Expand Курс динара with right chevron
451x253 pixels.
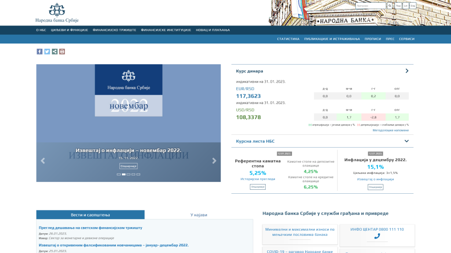click(x=407, y=71)
